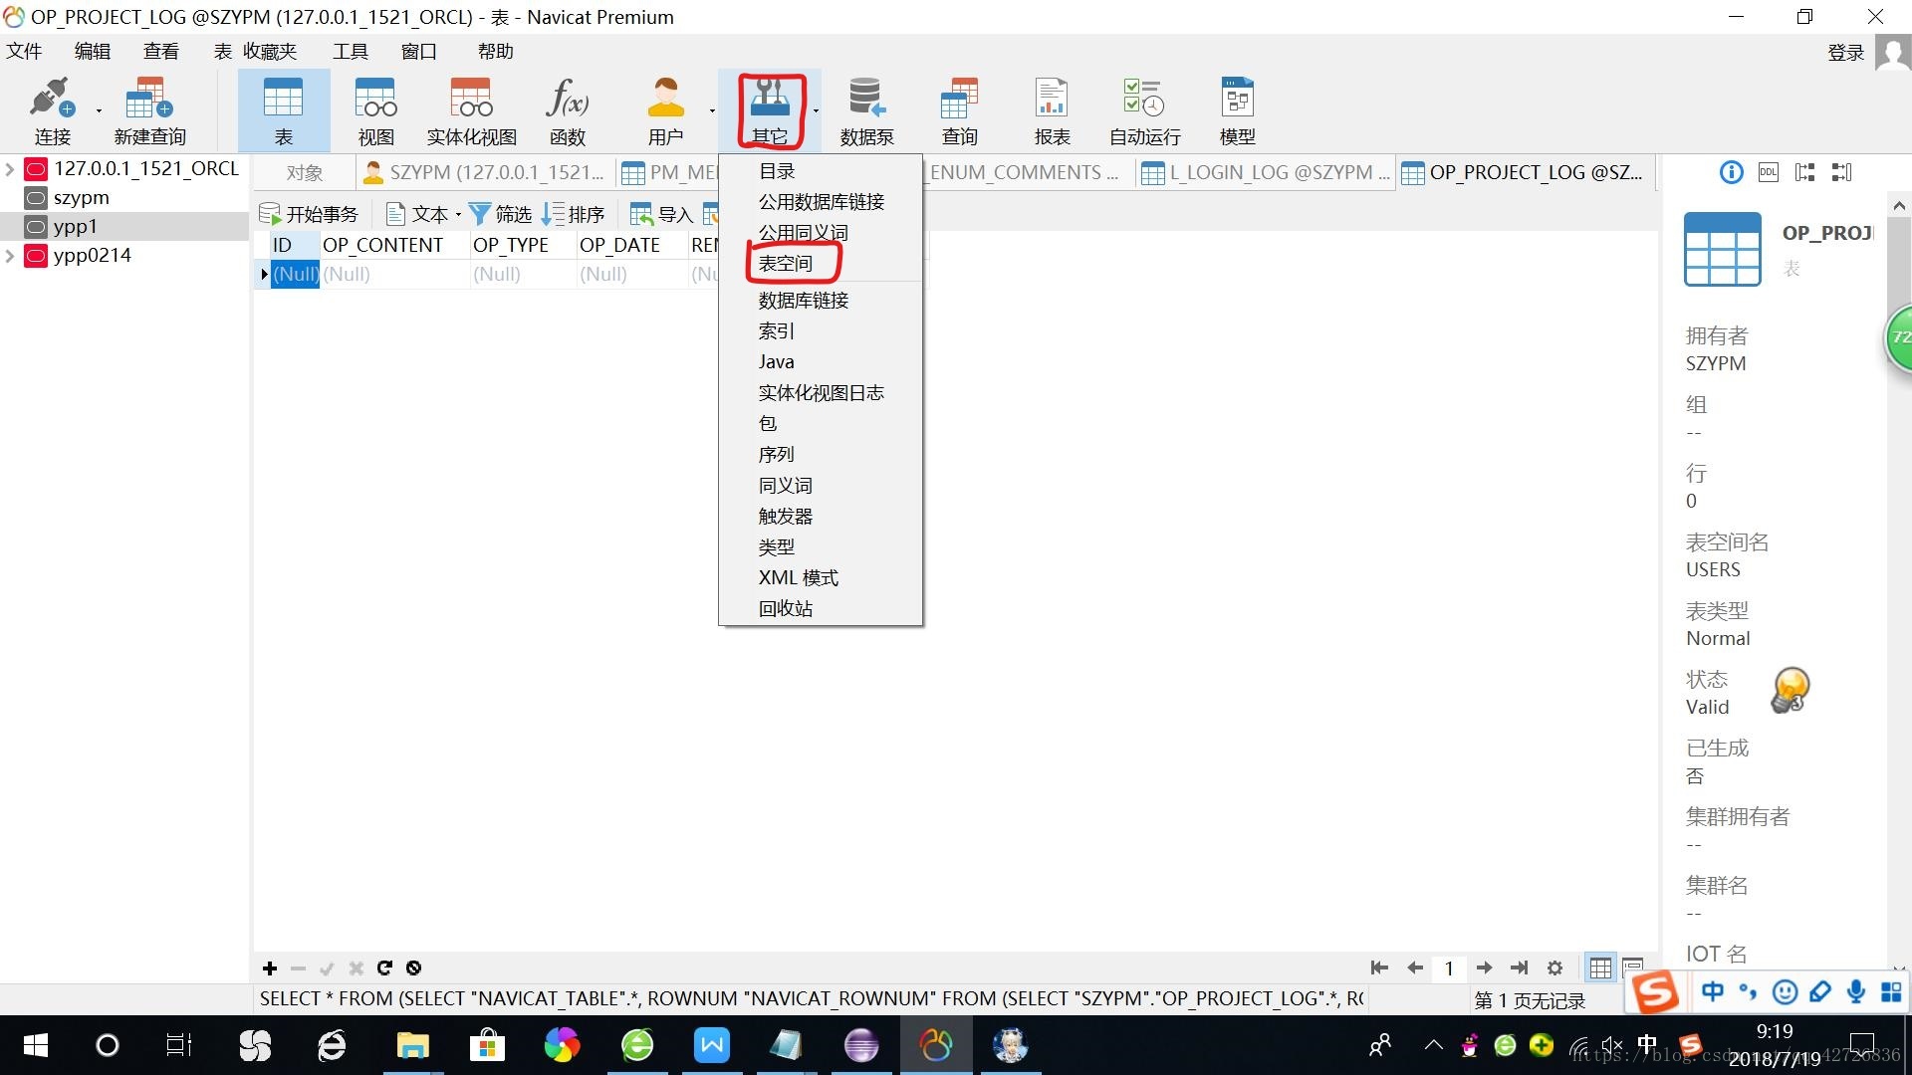The image size is (1912, 1075).
Task: Choose 表空间 from the dropdown menu
Action: [x=786, y=264]
